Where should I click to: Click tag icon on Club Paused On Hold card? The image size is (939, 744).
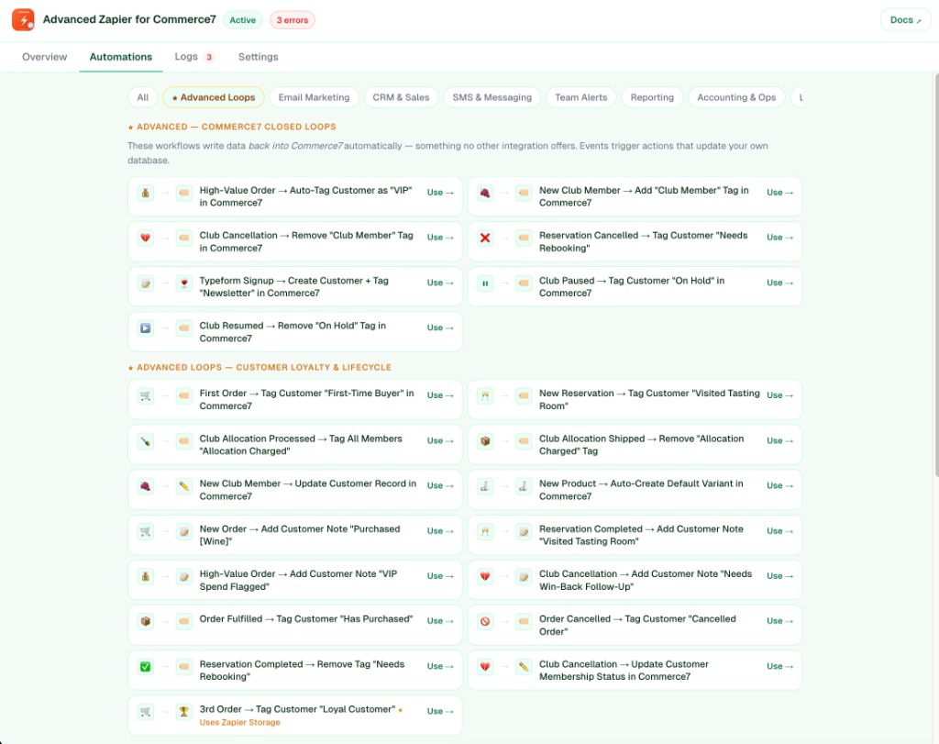pos(524,283)
